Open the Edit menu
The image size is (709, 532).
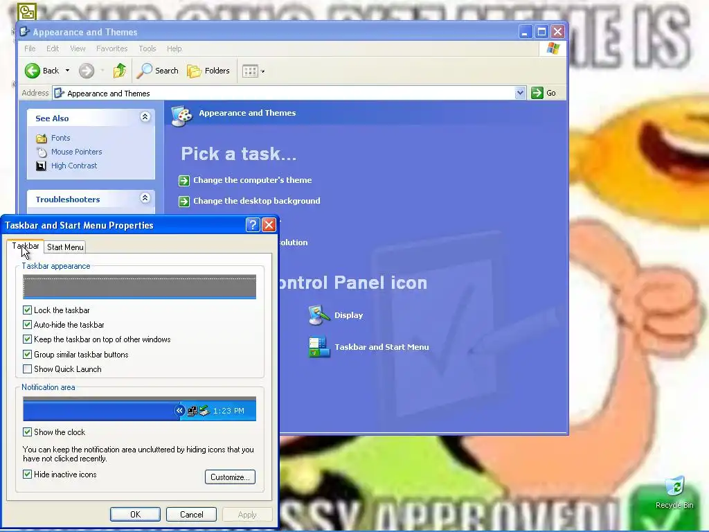pyautogui.click(x=53, y=48)
